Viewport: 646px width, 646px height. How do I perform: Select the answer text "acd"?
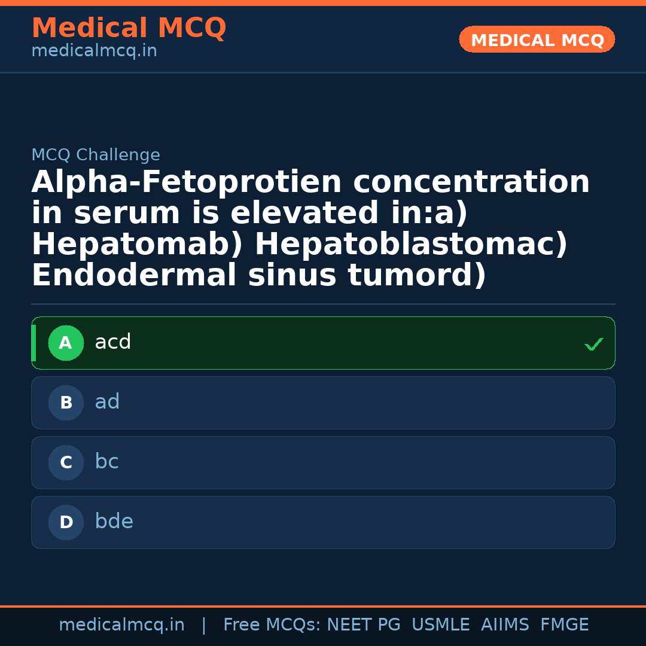pyautogui.click(x=113, y=343)
